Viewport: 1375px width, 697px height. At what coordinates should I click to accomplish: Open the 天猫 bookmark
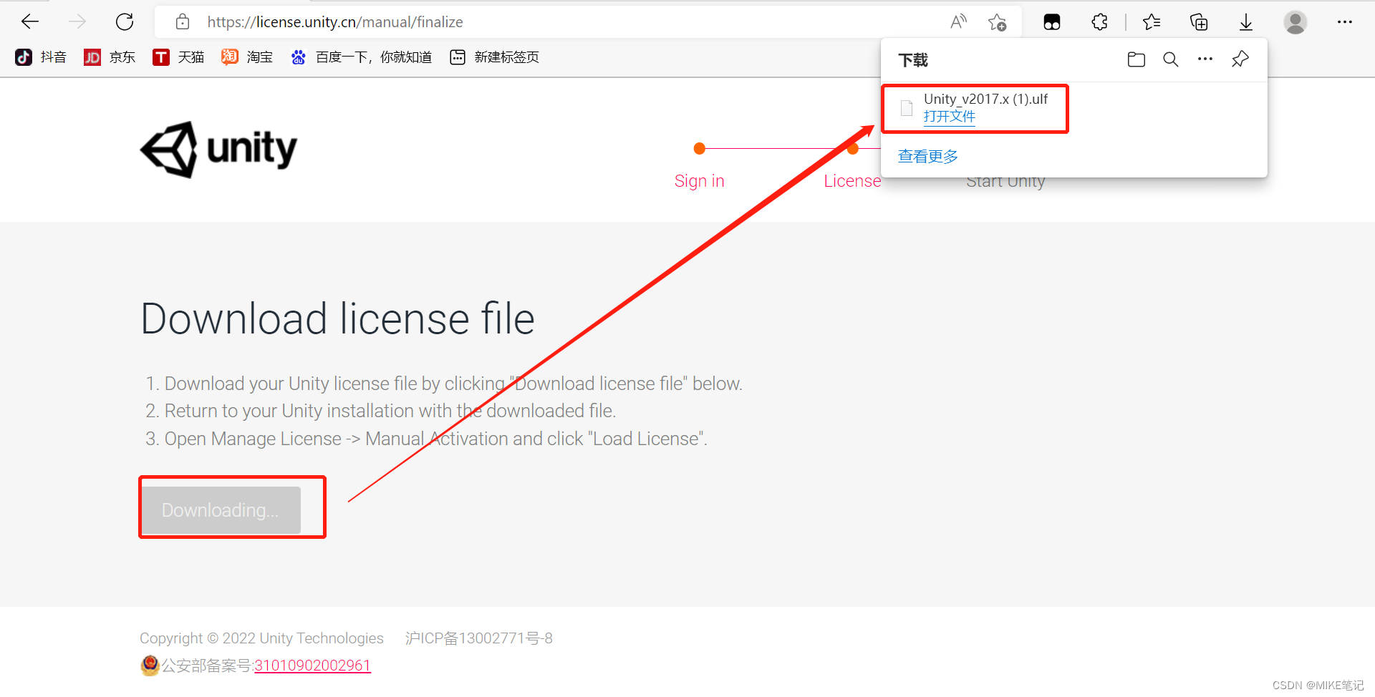(178, 57)
